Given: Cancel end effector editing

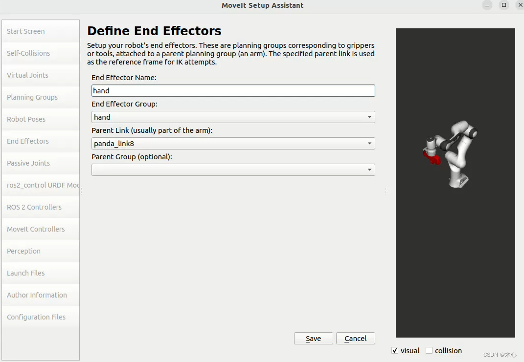Looking at the screenshot, I should [x=356, y=339].
